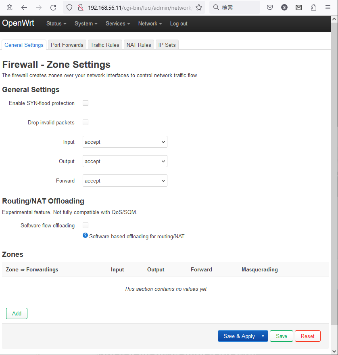Image resolution: width=338 pixels, height=355 pixels.
Task: Open the Network menu
Action: click(150, 23)
